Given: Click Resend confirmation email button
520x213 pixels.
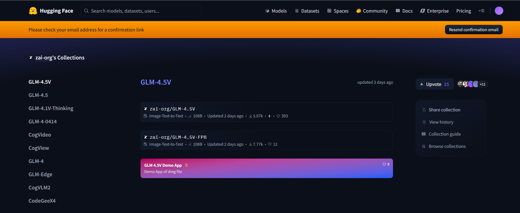Looking at the screenshot, I should pyautogui.click(x=474, y=30).
